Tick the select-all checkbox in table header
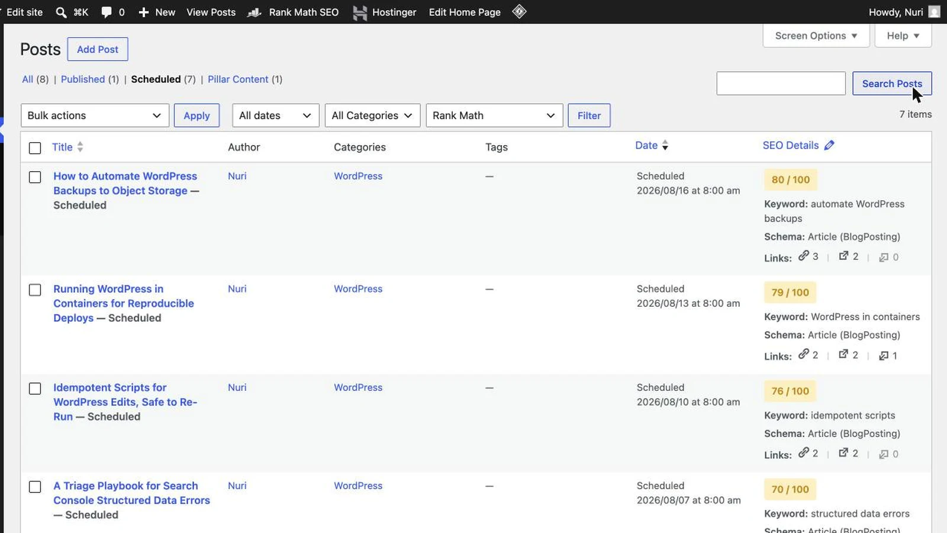947x533 pixels. pos(35,147)
